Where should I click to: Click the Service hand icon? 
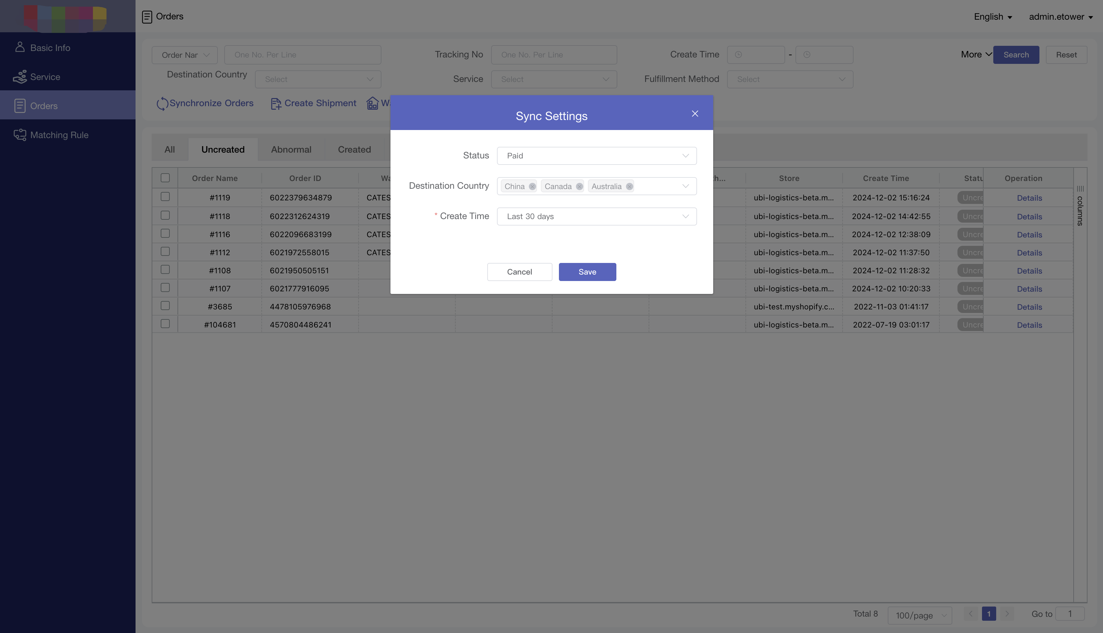pyautogui.click(x=20, y=76)
